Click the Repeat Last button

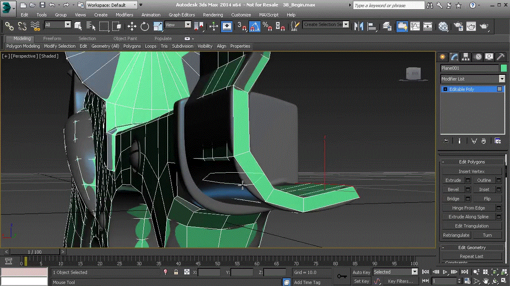[472, 256]
